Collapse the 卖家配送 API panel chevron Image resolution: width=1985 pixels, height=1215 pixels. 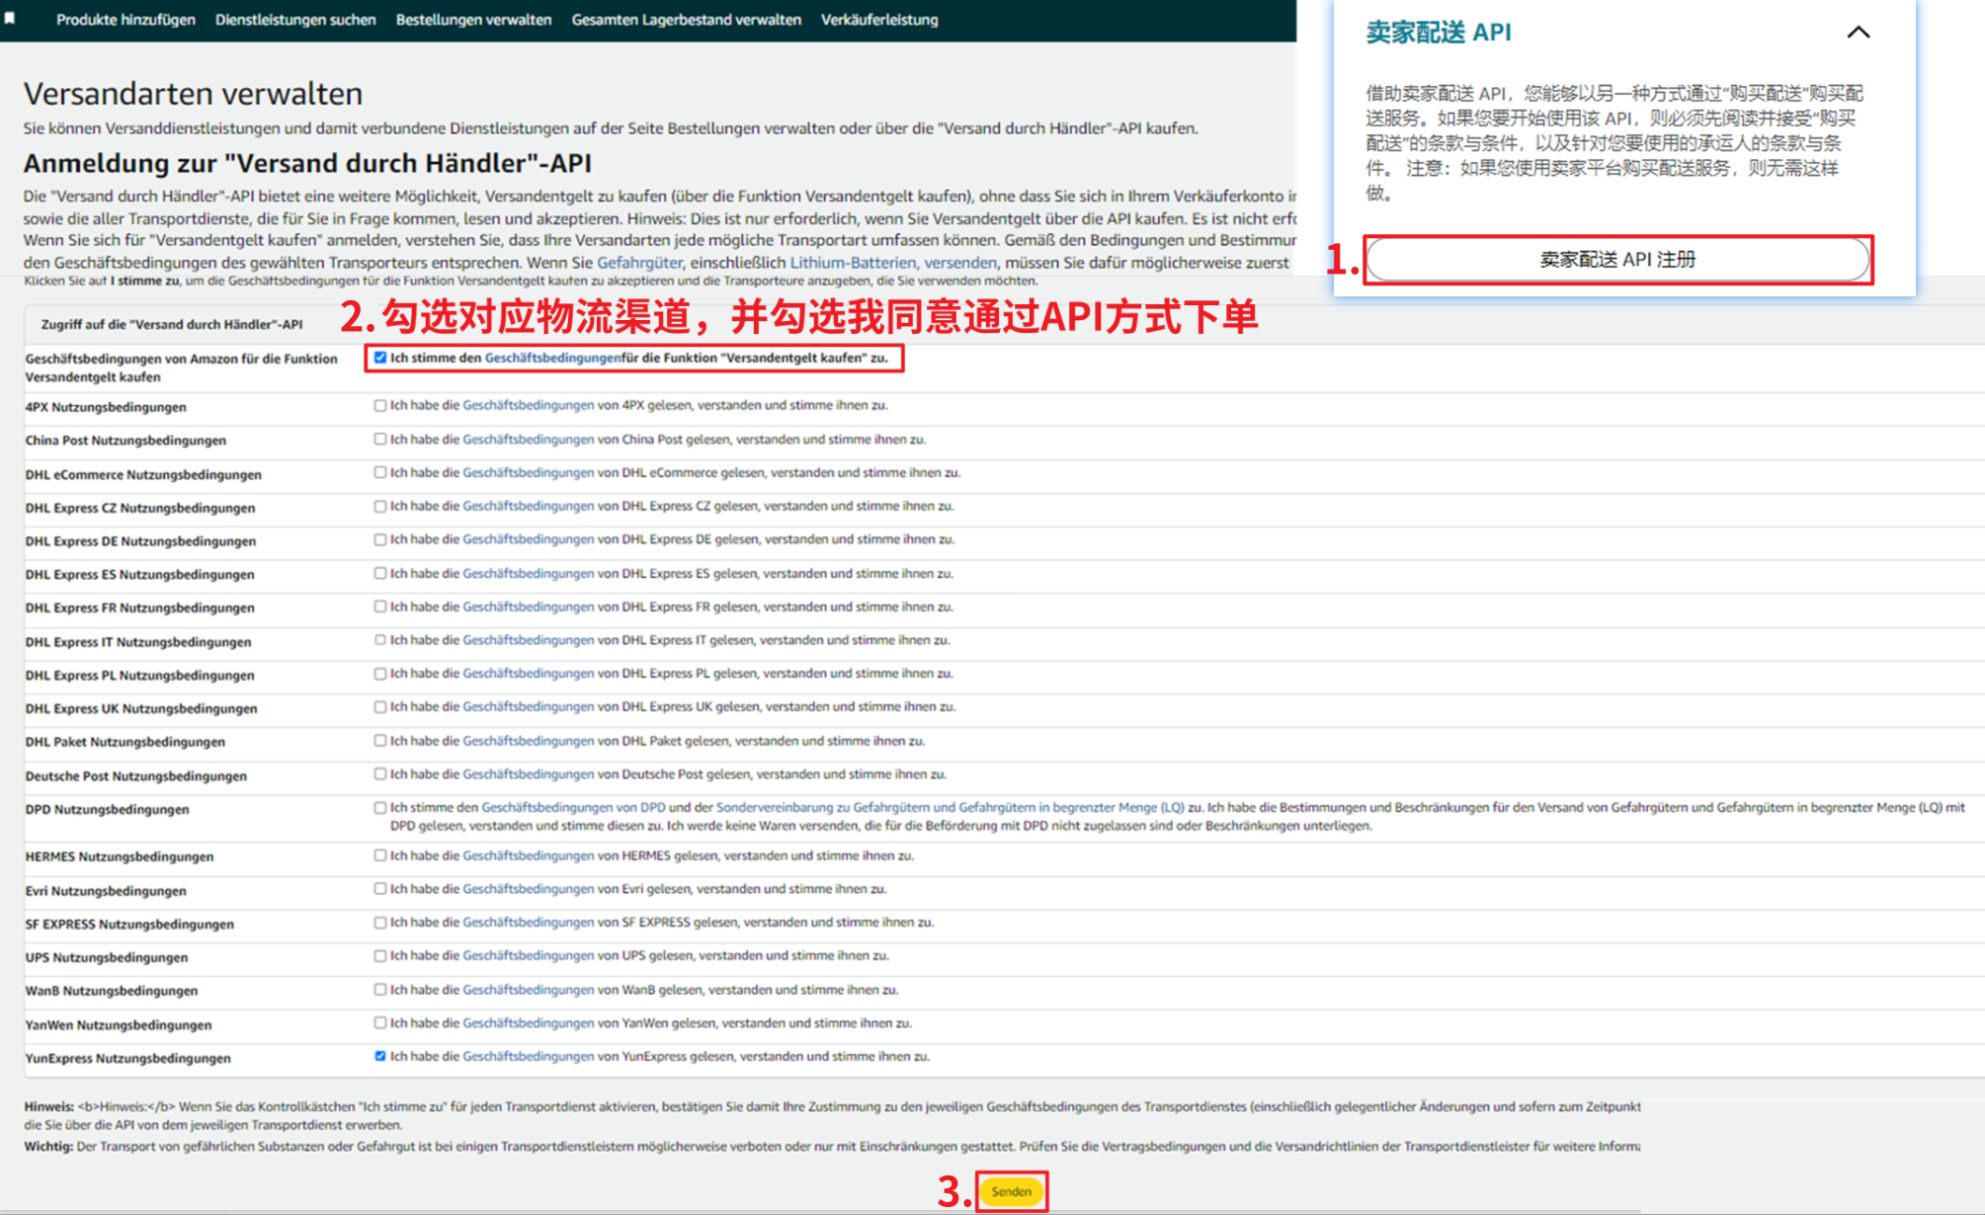click(x=1858, y=33)
